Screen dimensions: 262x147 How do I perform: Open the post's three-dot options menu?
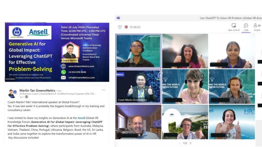pyautogui.click(x=103, y=90)
